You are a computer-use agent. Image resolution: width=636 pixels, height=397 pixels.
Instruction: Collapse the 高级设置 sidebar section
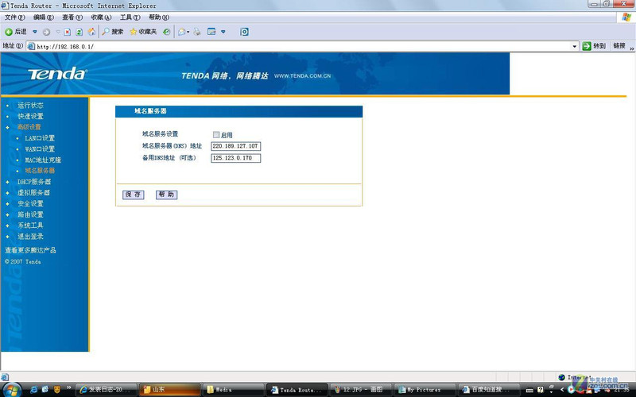coord(29,127)
